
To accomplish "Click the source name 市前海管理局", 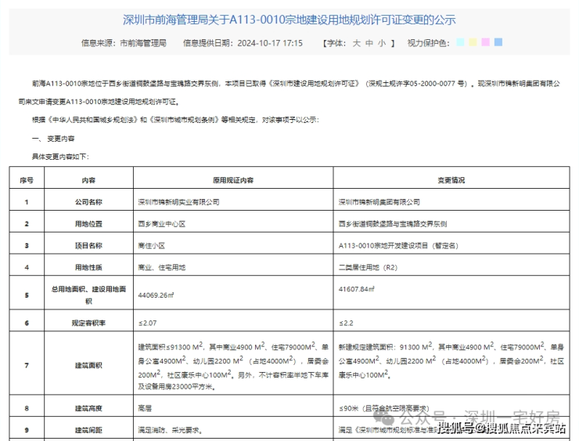I will click(142, 43).
